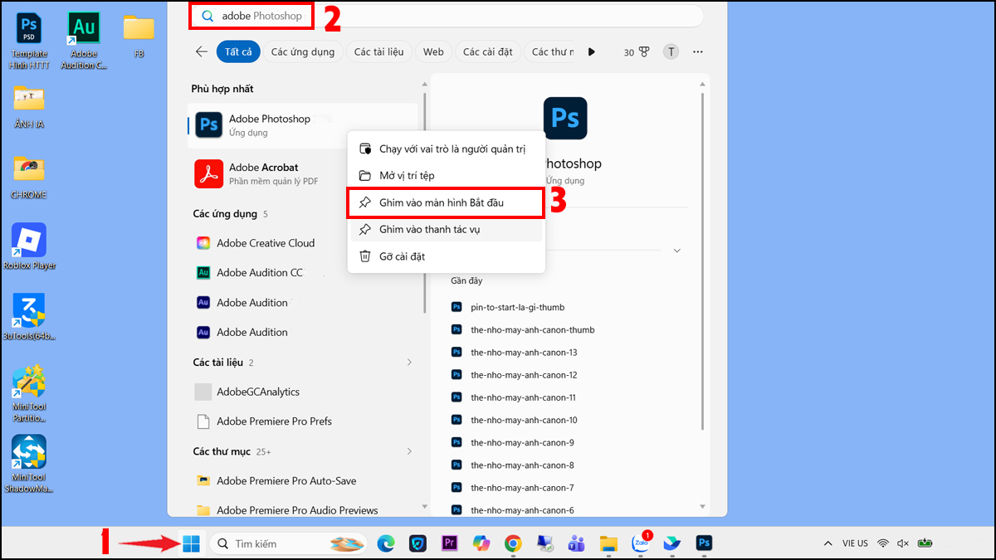Screen dimensions: 996x560
Task: Open Google Chrome from the taskbar
Action: [x=513, y=543]
